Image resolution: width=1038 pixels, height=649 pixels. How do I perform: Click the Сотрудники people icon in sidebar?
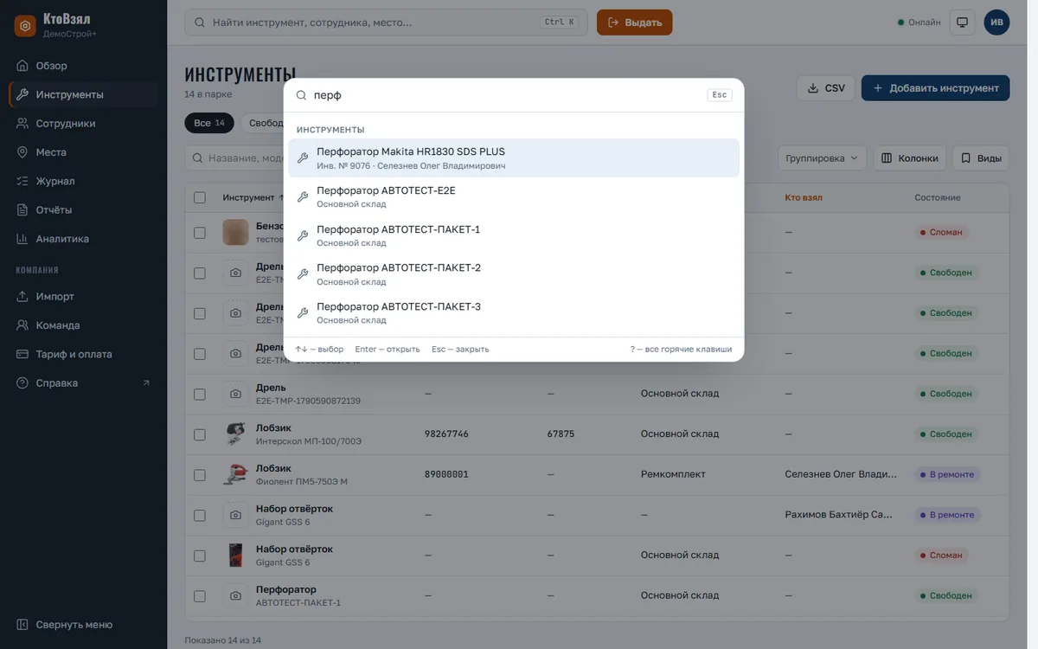click(22, 124)
